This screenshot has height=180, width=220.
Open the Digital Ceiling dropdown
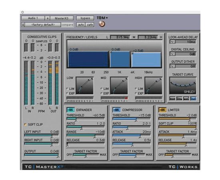pyautogui.click(x=172, y=54)
